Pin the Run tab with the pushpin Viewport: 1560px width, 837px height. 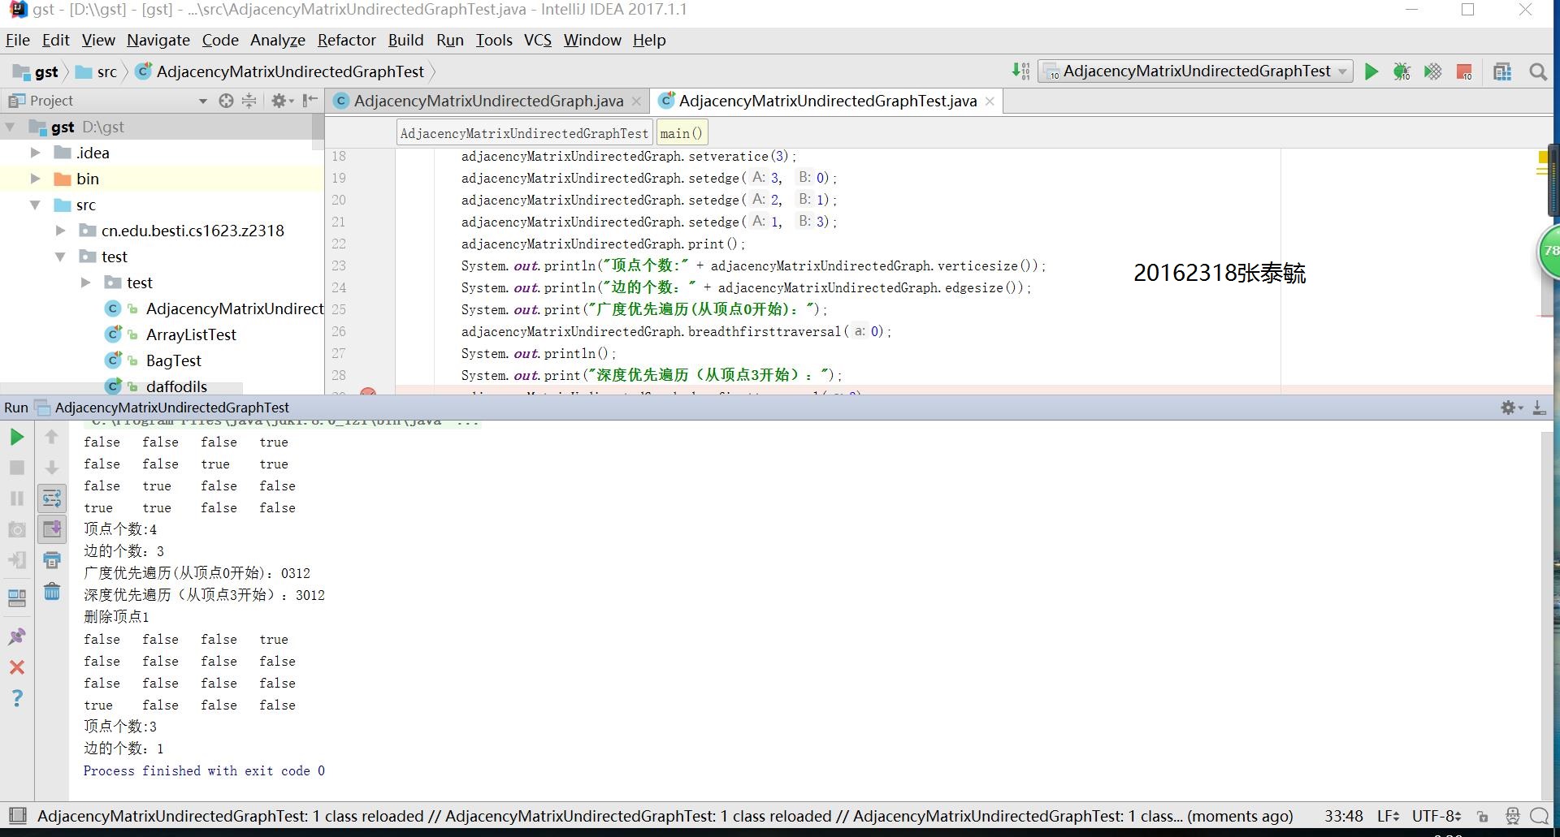16,636
